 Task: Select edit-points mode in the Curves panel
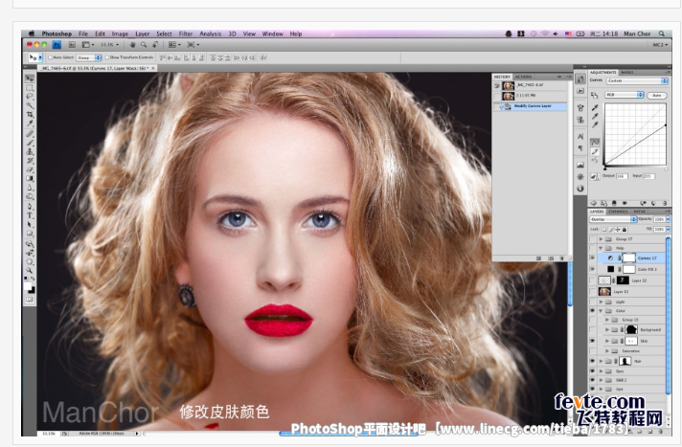tap(595, 143)
